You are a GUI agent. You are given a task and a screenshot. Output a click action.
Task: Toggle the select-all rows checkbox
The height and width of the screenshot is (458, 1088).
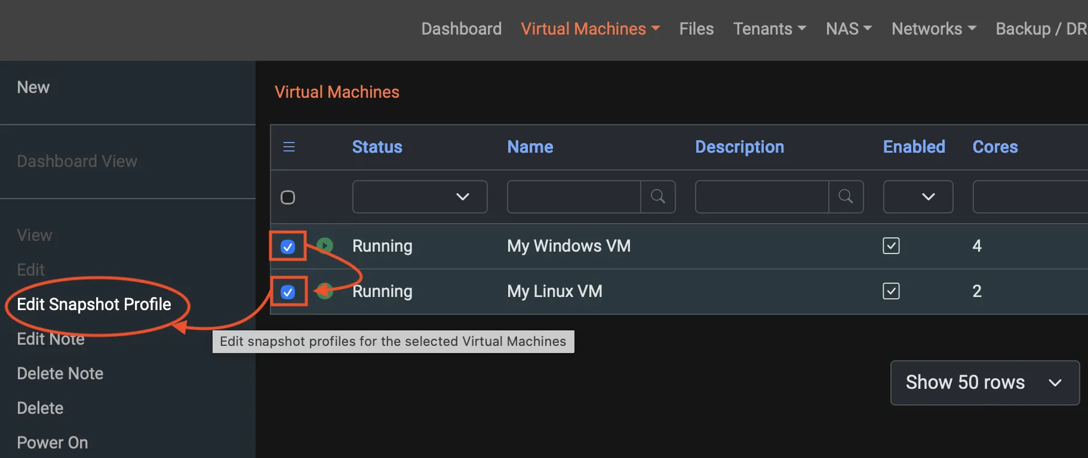click(x=288, y=197)
